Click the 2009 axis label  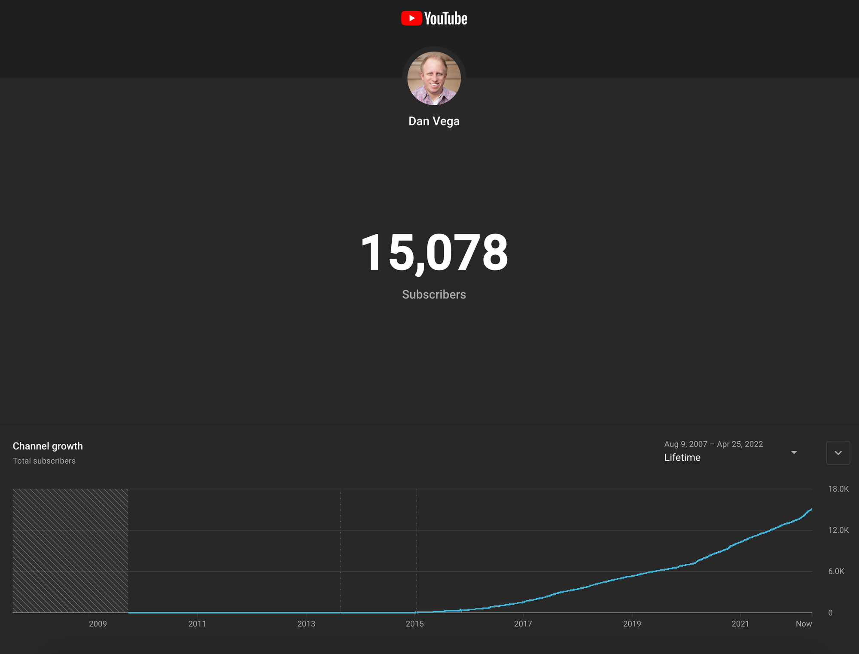pos(98,624)
